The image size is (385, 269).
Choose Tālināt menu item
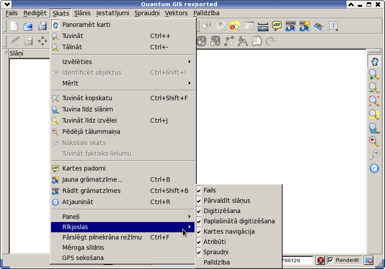123,47
